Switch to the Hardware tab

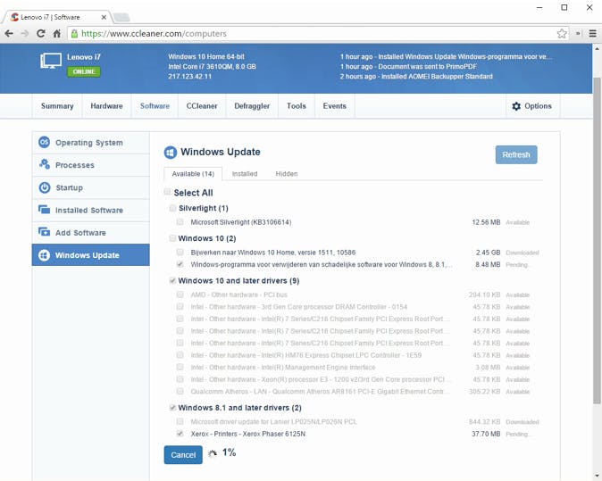click(106, 106)
